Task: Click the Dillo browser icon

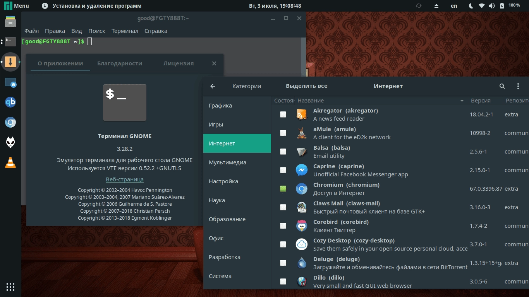Action: coord(302,282)
